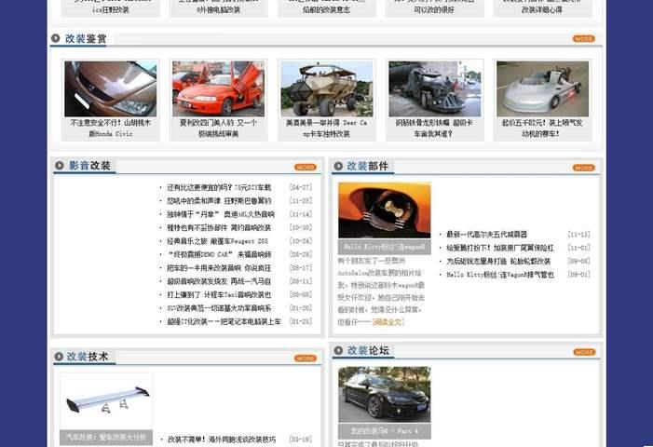Image resolution: width=653 pixels, height=447 pixels.
Task: Click the arrow icon before 影音改装 title
Action: [59, 167]
